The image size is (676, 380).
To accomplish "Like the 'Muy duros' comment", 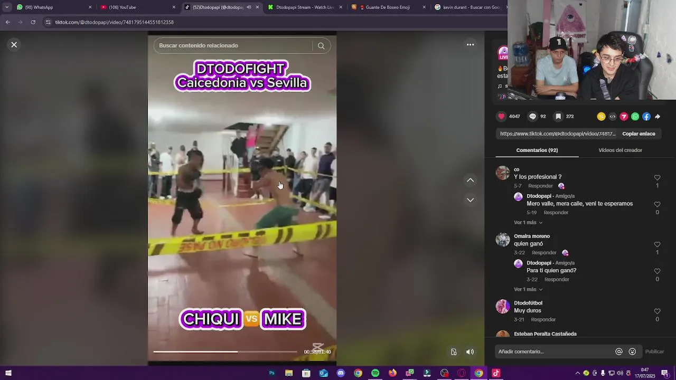I will [657, 311].
